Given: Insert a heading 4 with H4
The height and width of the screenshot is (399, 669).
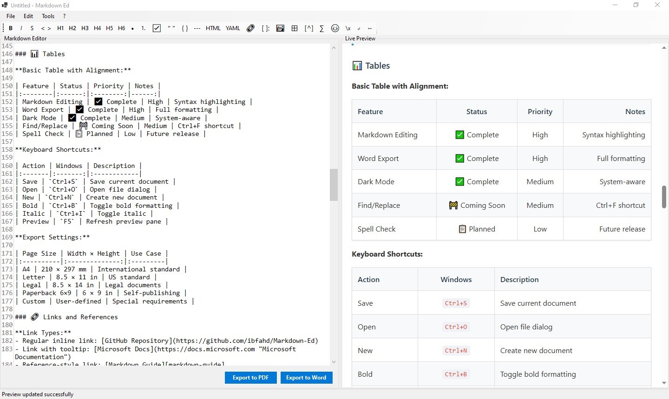Looking at the screenshot, I should click(97, 28).
